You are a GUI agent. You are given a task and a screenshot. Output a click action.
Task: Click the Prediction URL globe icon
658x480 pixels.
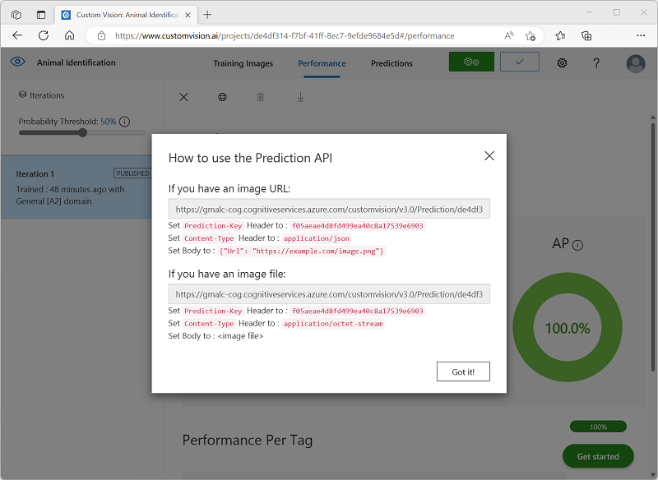222,97
